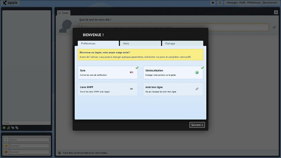Click the speech bubbles icon below Filtrer
This screenshot has width=281, height=158.
click(13, 128)
